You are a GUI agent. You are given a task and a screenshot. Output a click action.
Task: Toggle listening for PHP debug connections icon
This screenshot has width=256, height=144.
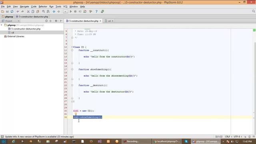tap(85, 12)
